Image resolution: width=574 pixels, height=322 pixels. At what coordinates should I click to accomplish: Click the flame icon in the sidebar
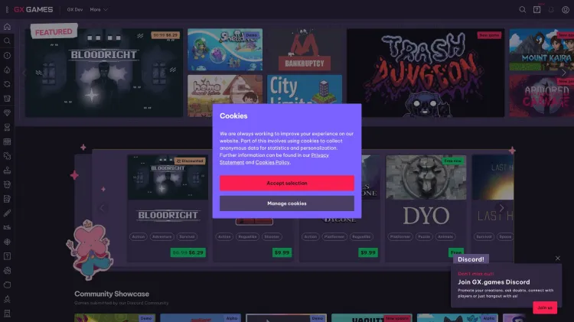pyautogui.click(x=7, y=70)
